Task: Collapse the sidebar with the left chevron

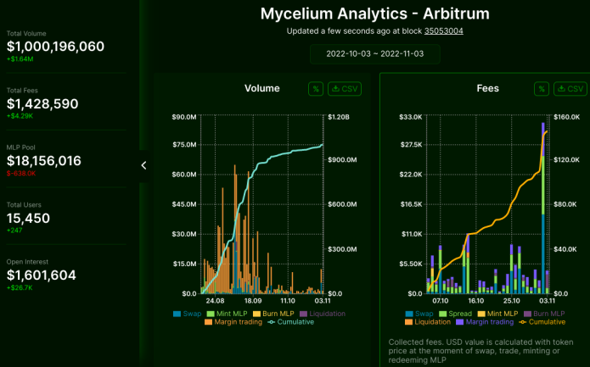Action: [x=143, y=165]
